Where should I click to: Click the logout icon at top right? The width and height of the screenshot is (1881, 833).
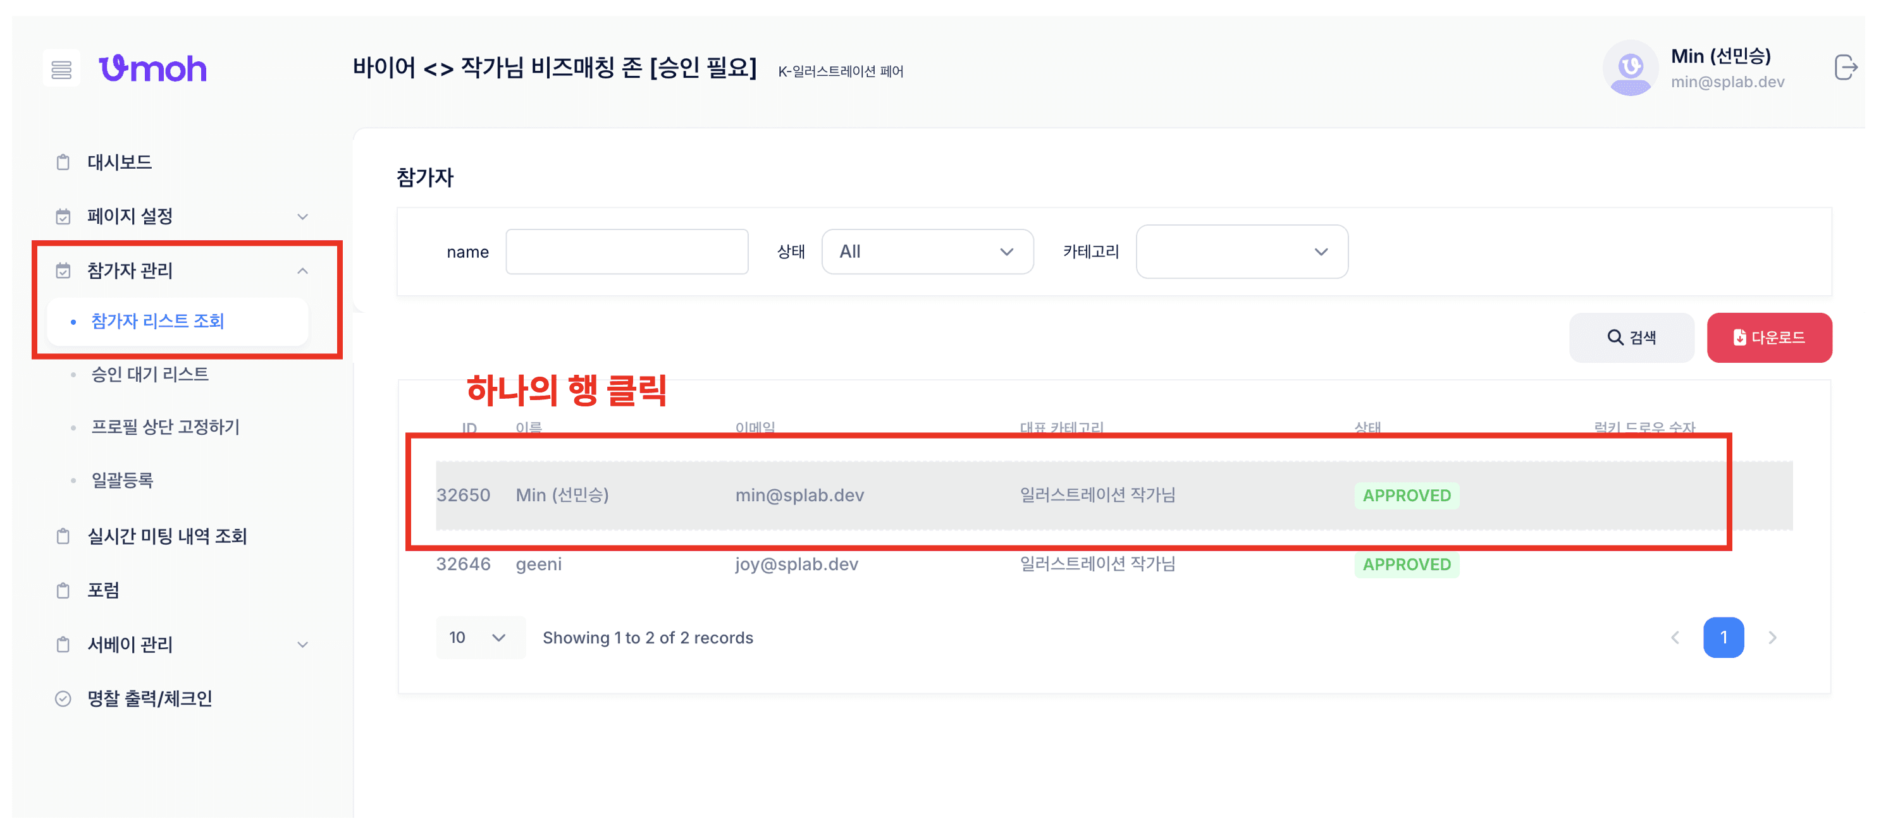click(1844, 68)
